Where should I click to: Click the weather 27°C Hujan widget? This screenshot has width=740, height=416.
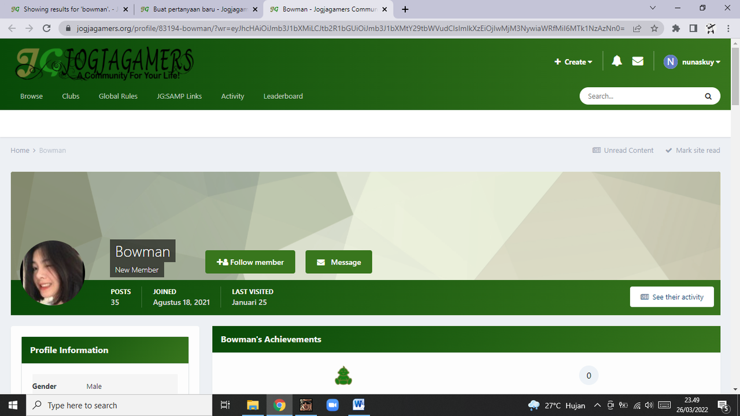[557, 405]
